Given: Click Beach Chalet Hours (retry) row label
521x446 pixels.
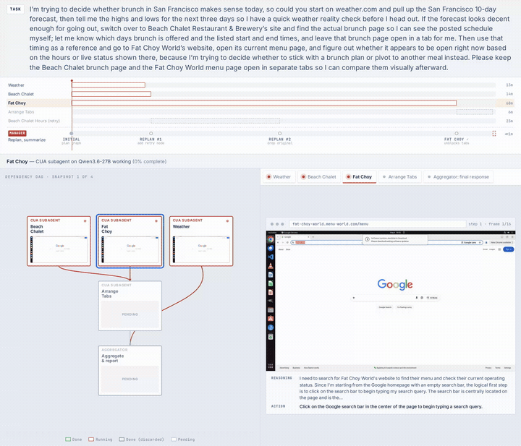Looking at the screenshot, I should point(34,121).
